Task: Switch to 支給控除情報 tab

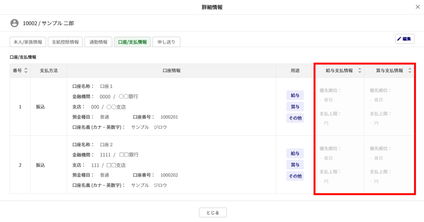Action: point(65,42)
